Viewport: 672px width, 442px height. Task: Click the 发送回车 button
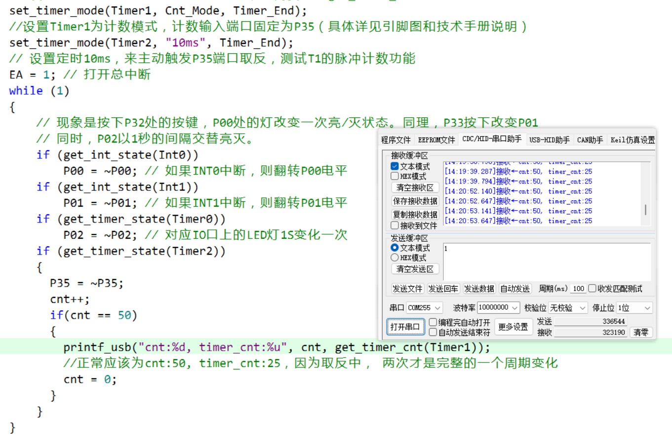coord(443,289)
